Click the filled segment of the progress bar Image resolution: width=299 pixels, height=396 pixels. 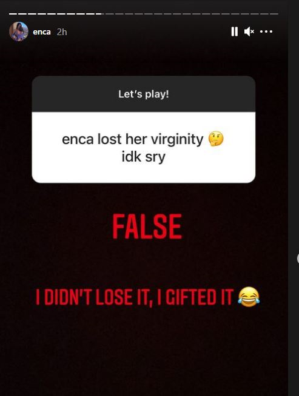(56, 14)
